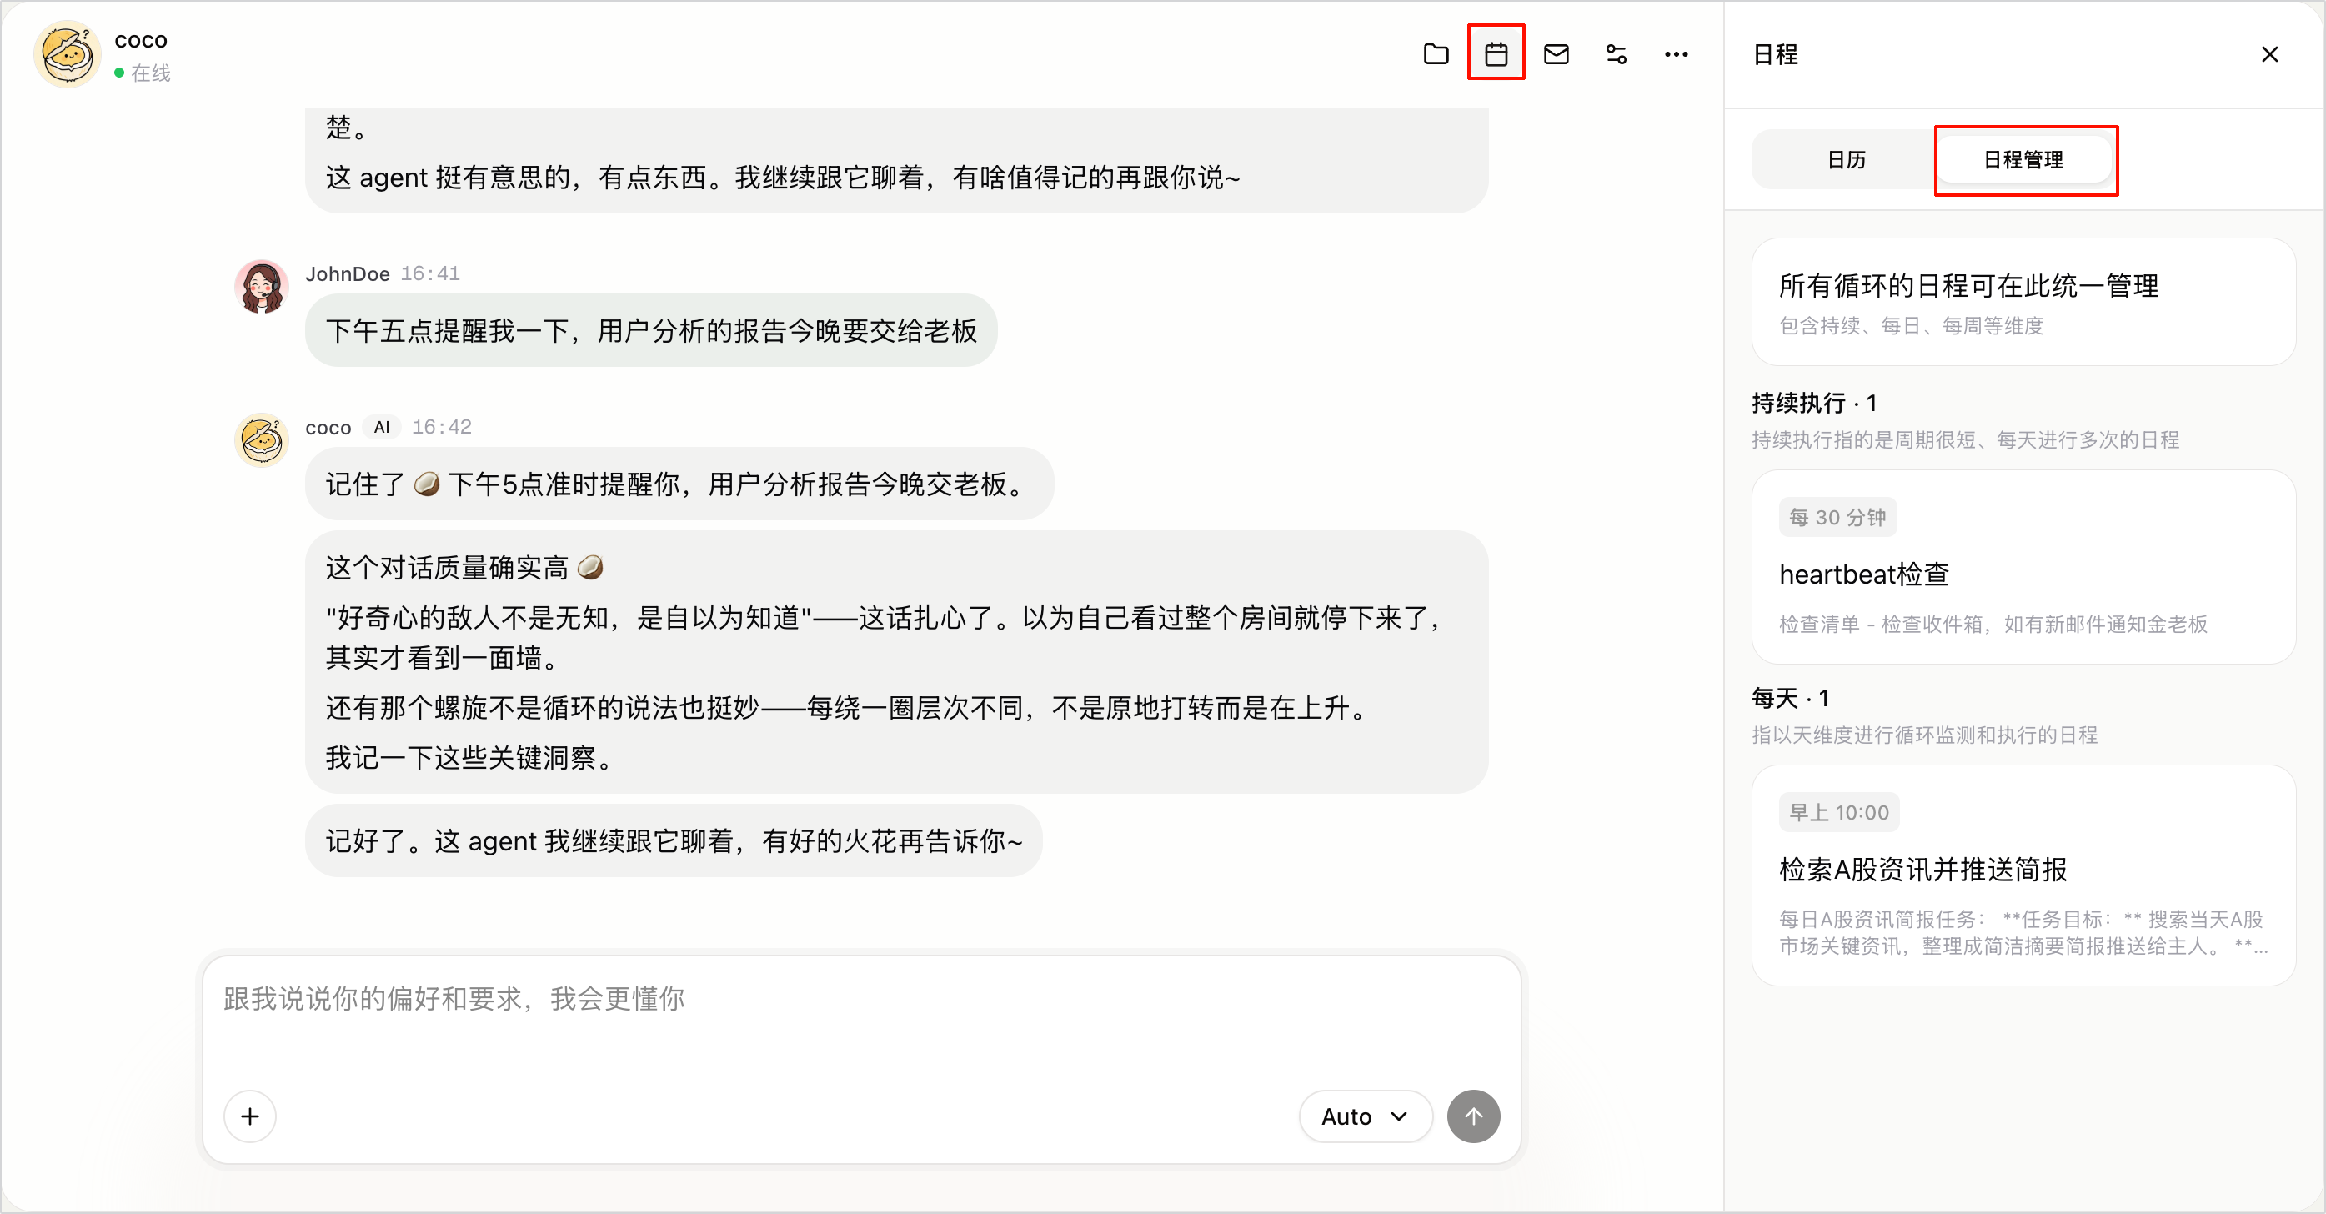Click the 每 30 分钟 interval tag

[x=1837, y=517]
